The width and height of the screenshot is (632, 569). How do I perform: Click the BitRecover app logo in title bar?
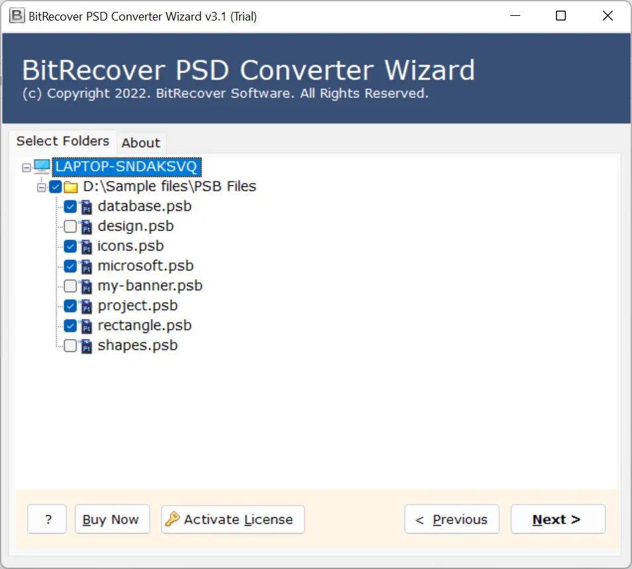click(17, 16)
